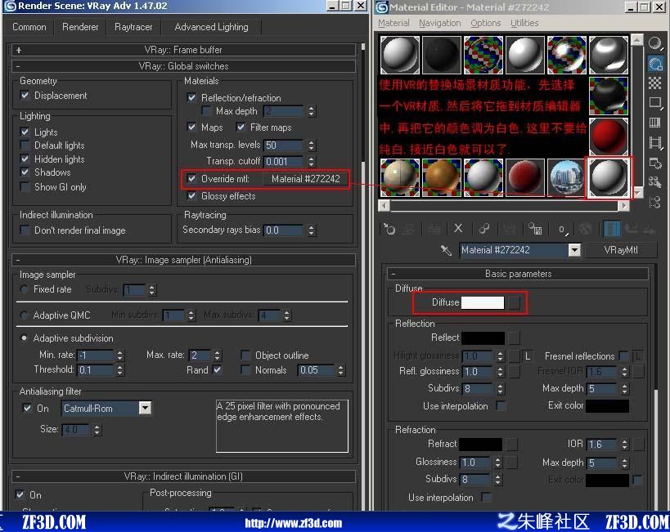The width and height of the screenshot is (670, 532).
Task: Toggle the Shadows checkbox
Action: coord(25,172)
